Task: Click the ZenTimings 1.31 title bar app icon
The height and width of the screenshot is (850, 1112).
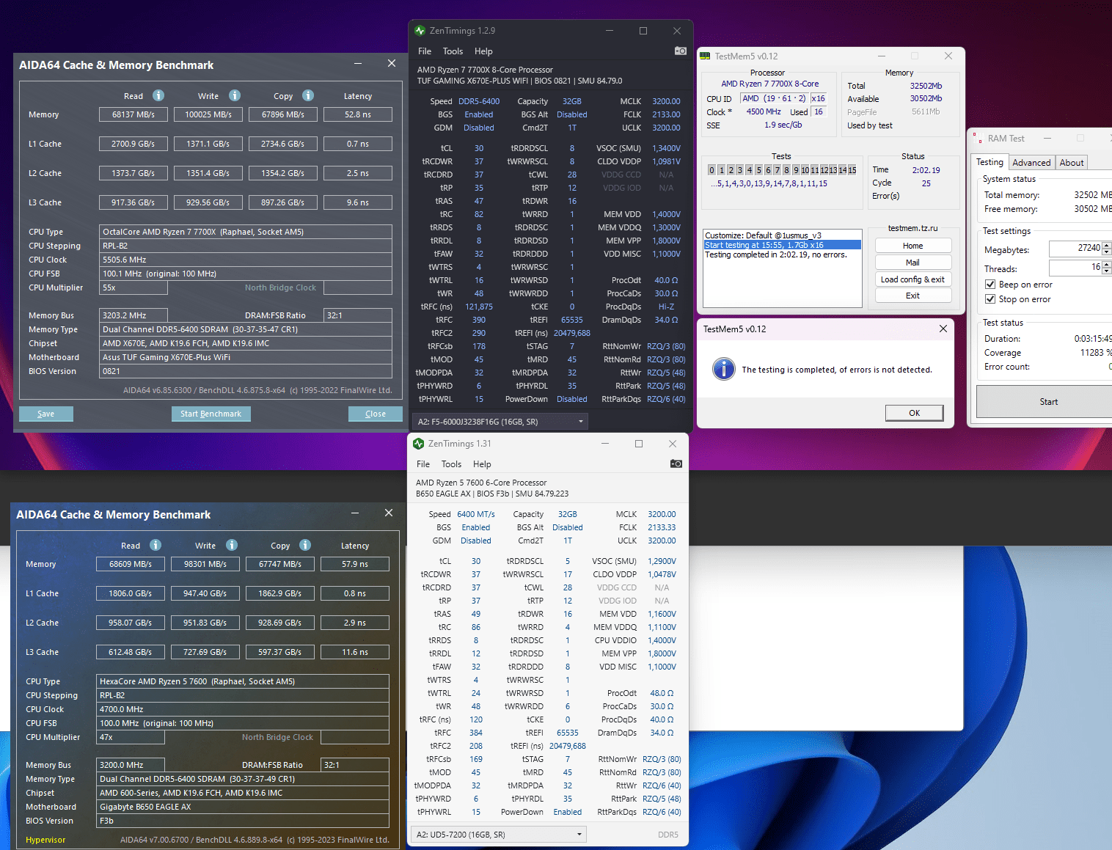Action: tap(418, 444)
